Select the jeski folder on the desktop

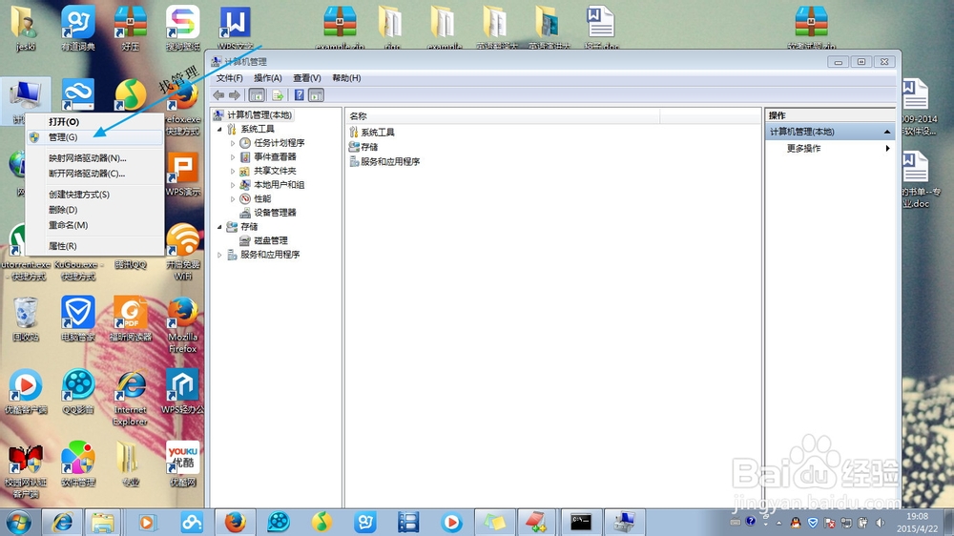pyautogui.click(x=26, y=28)
